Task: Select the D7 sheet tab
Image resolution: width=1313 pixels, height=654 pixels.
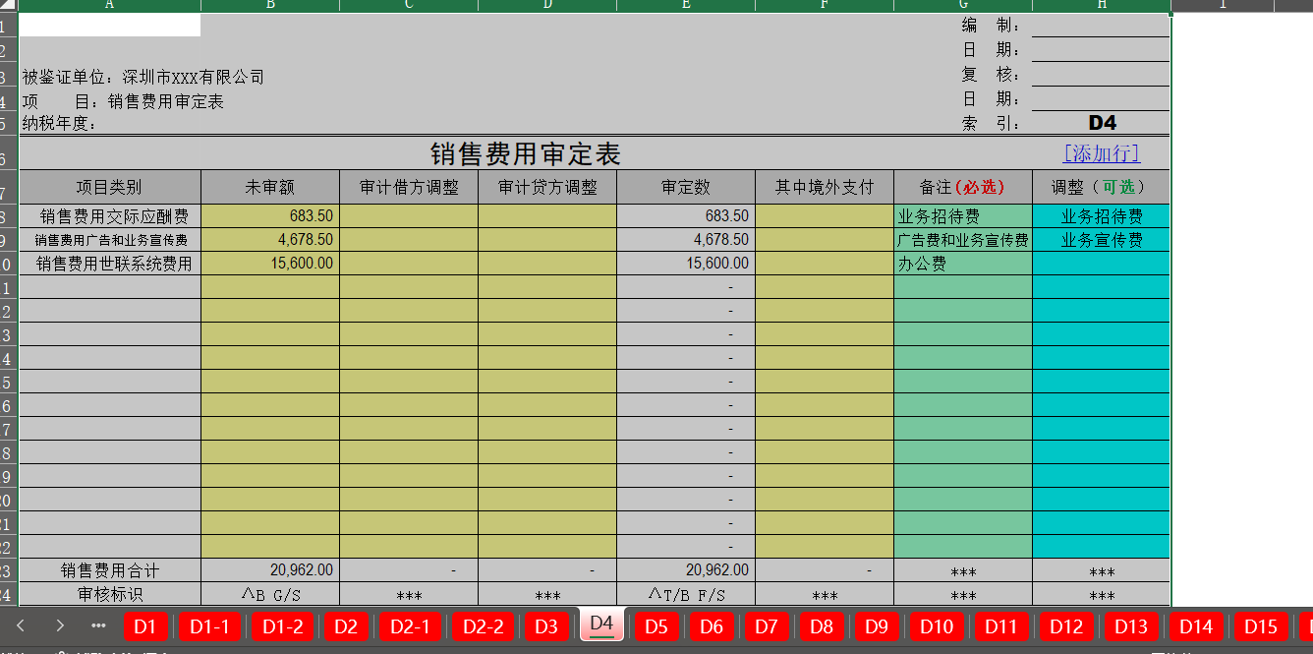Action: point(767,626)
